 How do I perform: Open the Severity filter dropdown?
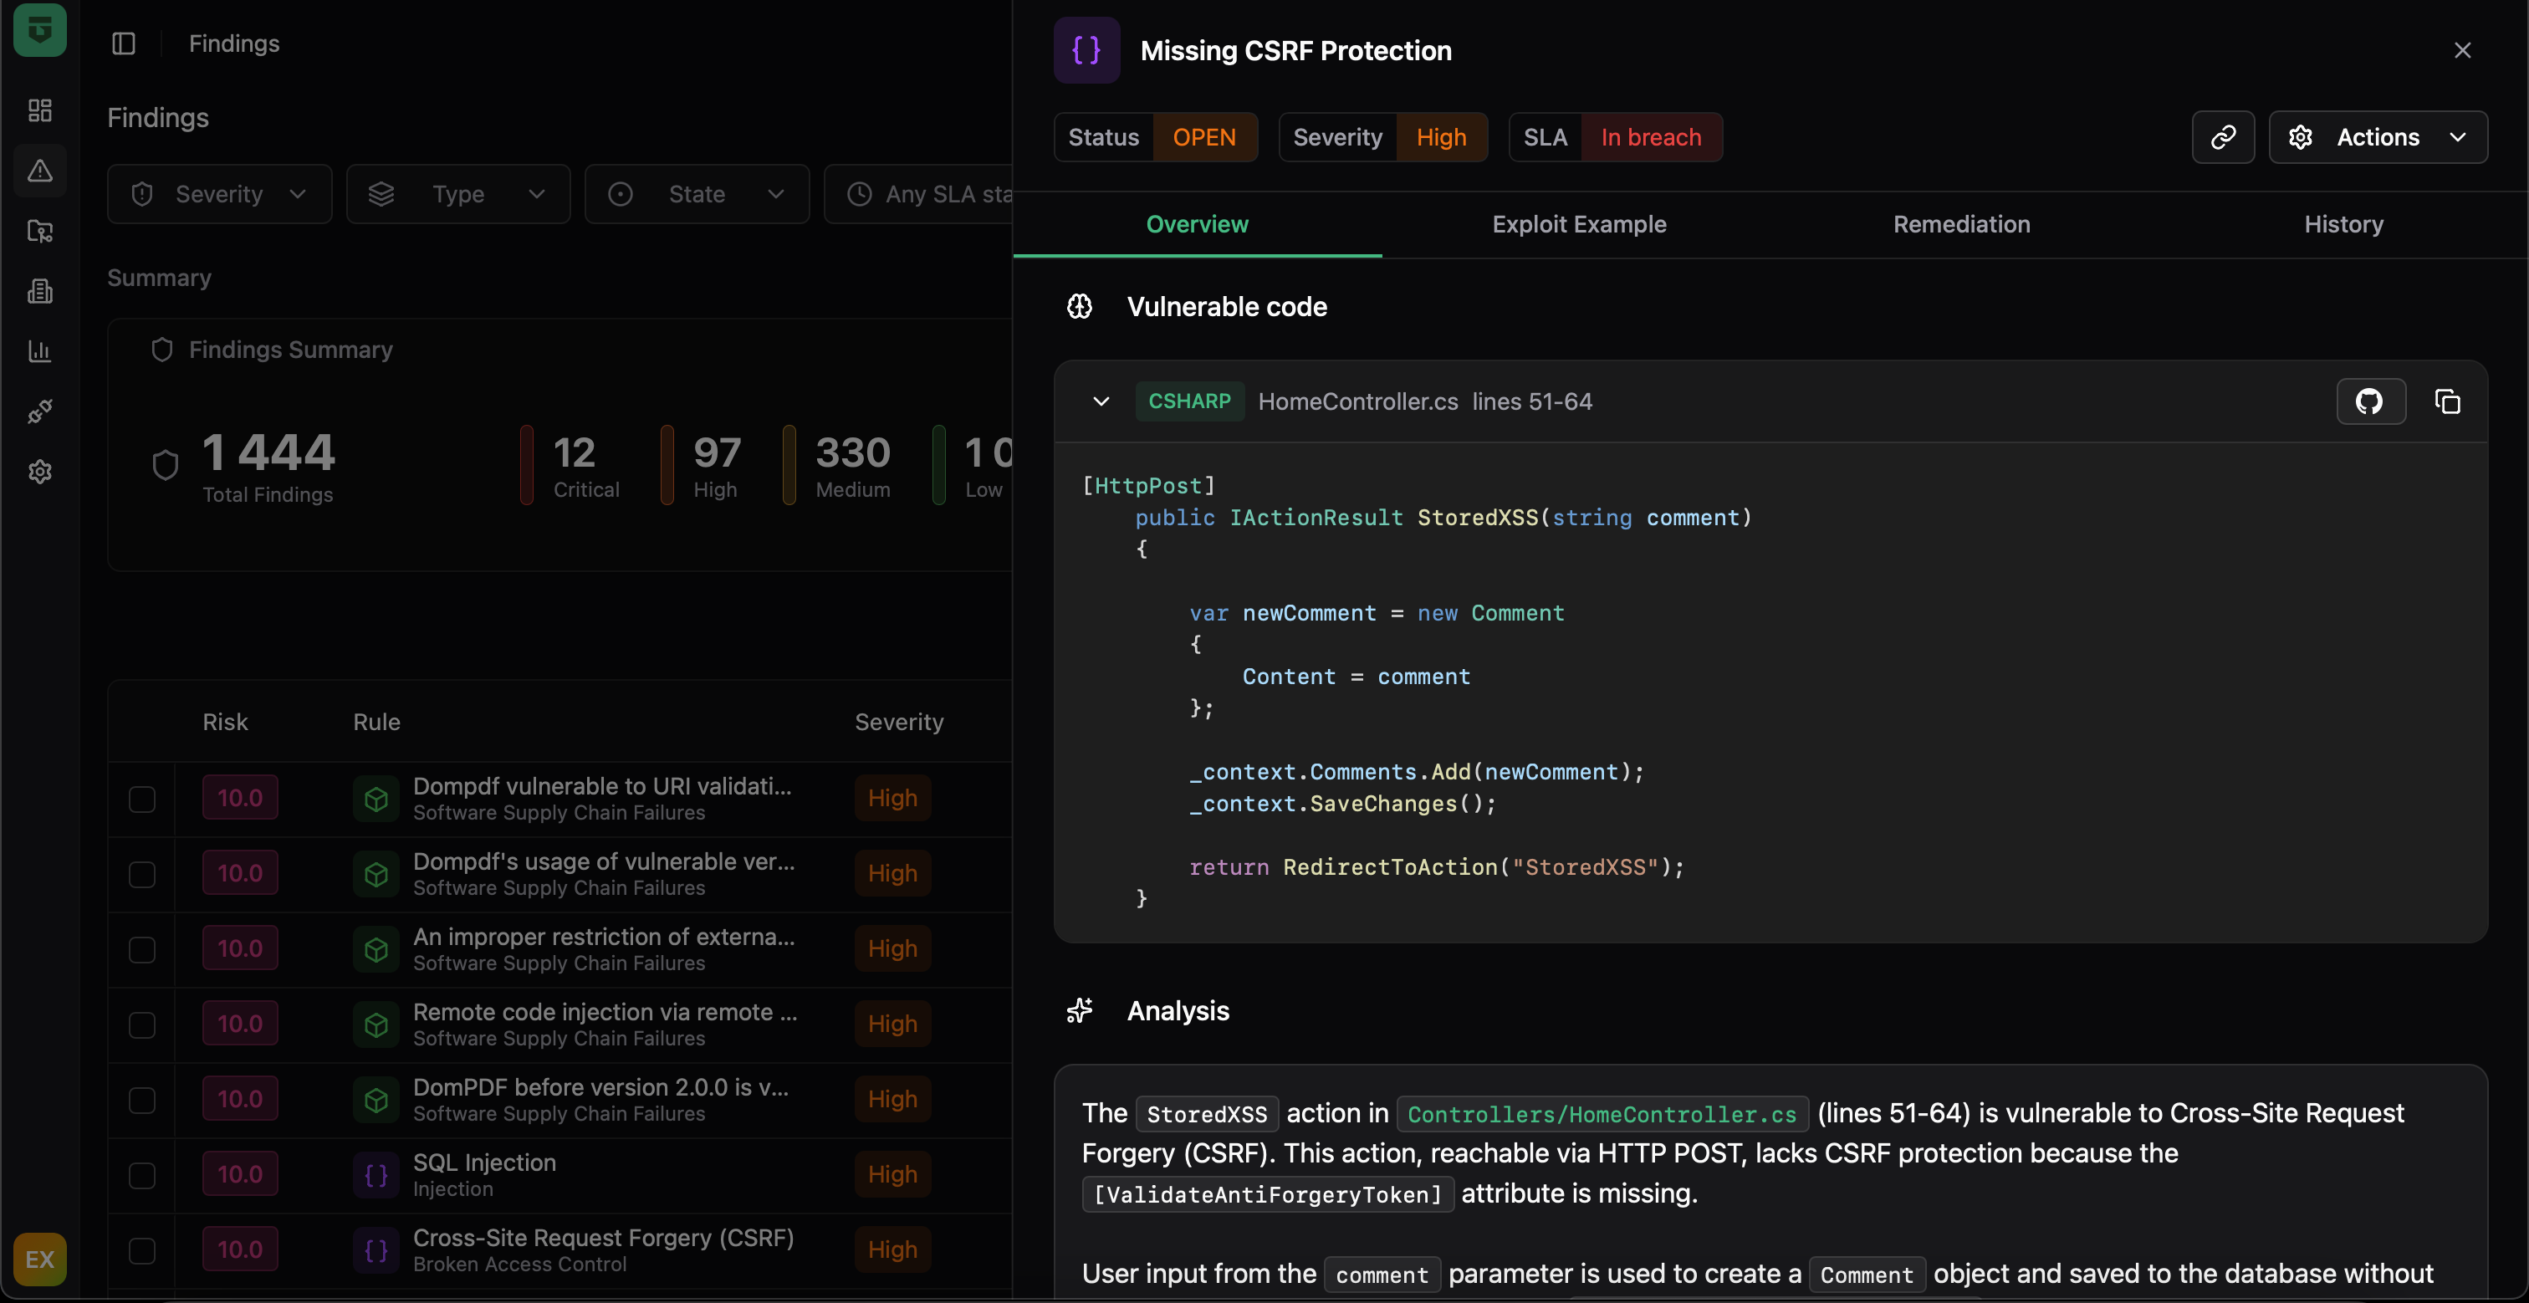pos(219,193)
